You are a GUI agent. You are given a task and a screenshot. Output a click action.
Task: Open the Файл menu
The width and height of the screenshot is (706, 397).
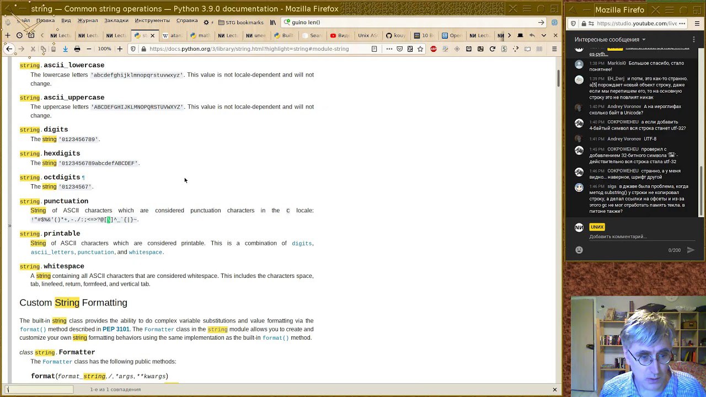pos(23,20)
